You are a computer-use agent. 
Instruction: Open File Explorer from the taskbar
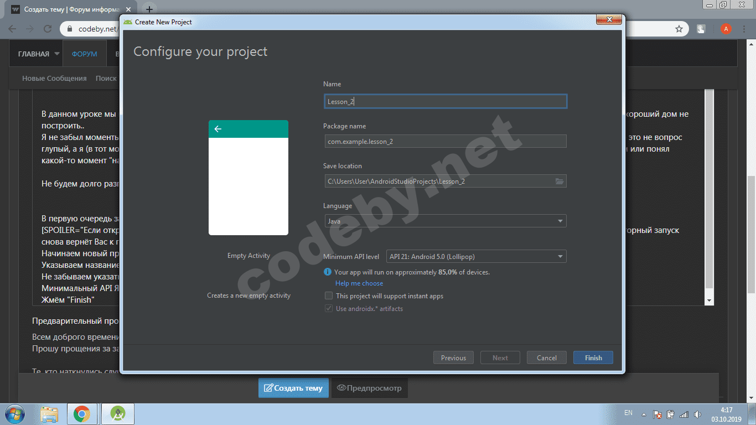pyautogui.click(x=49, y=414)
